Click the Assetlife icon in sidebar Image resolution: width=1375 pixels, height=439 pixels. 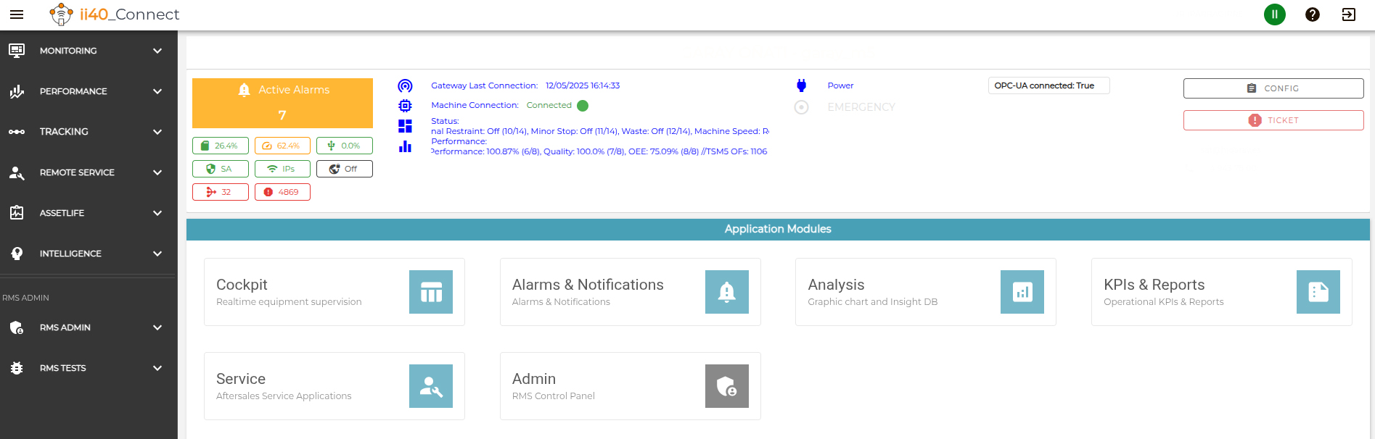[17, 213]
